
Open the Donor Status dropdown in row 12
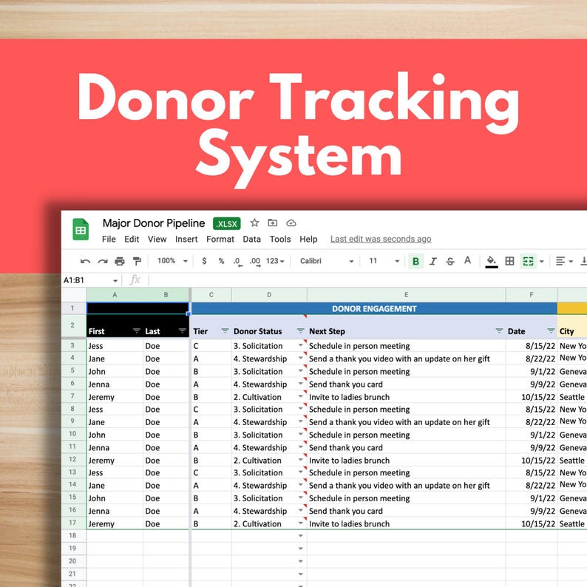point(301,460)
